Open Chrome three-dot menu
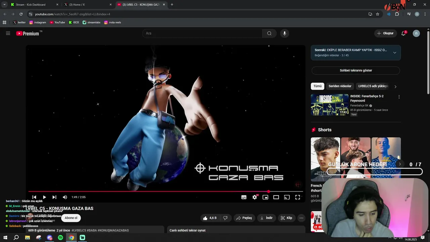430x242 pixels. pos(425,14)
